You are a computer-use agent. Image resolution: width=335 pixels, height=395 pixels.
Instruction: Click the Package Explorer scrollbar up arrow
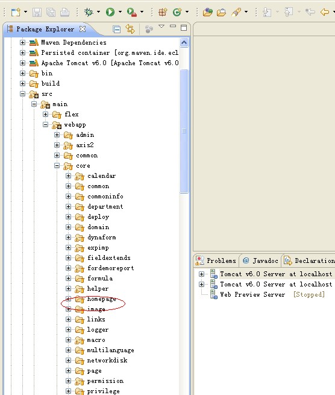[x=184, y=42]
